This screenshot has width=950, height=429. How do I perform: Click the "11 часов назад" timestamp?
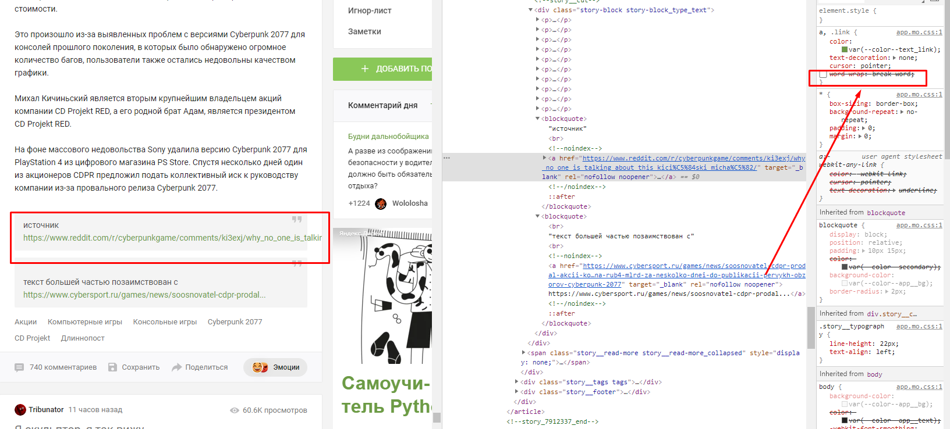(95, 410)
